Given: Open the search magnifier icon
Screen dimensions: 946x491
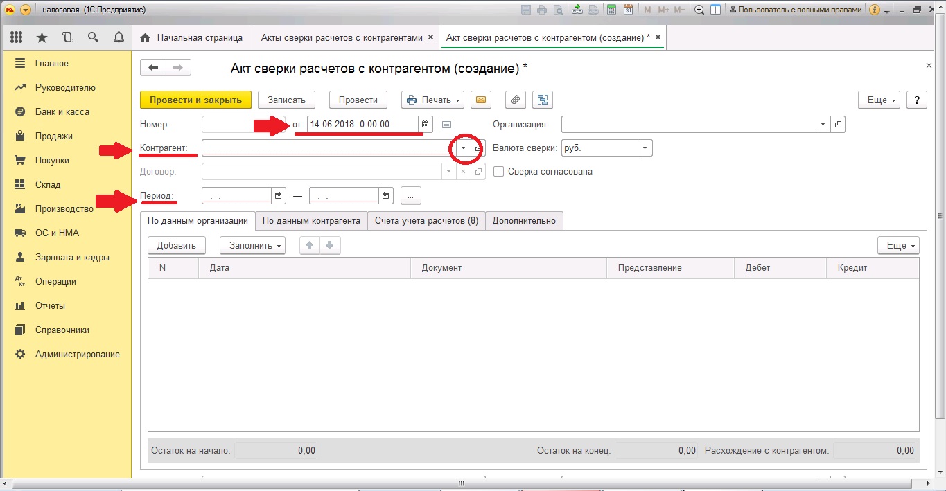Looking at the screenshot, I should (93, 37).
